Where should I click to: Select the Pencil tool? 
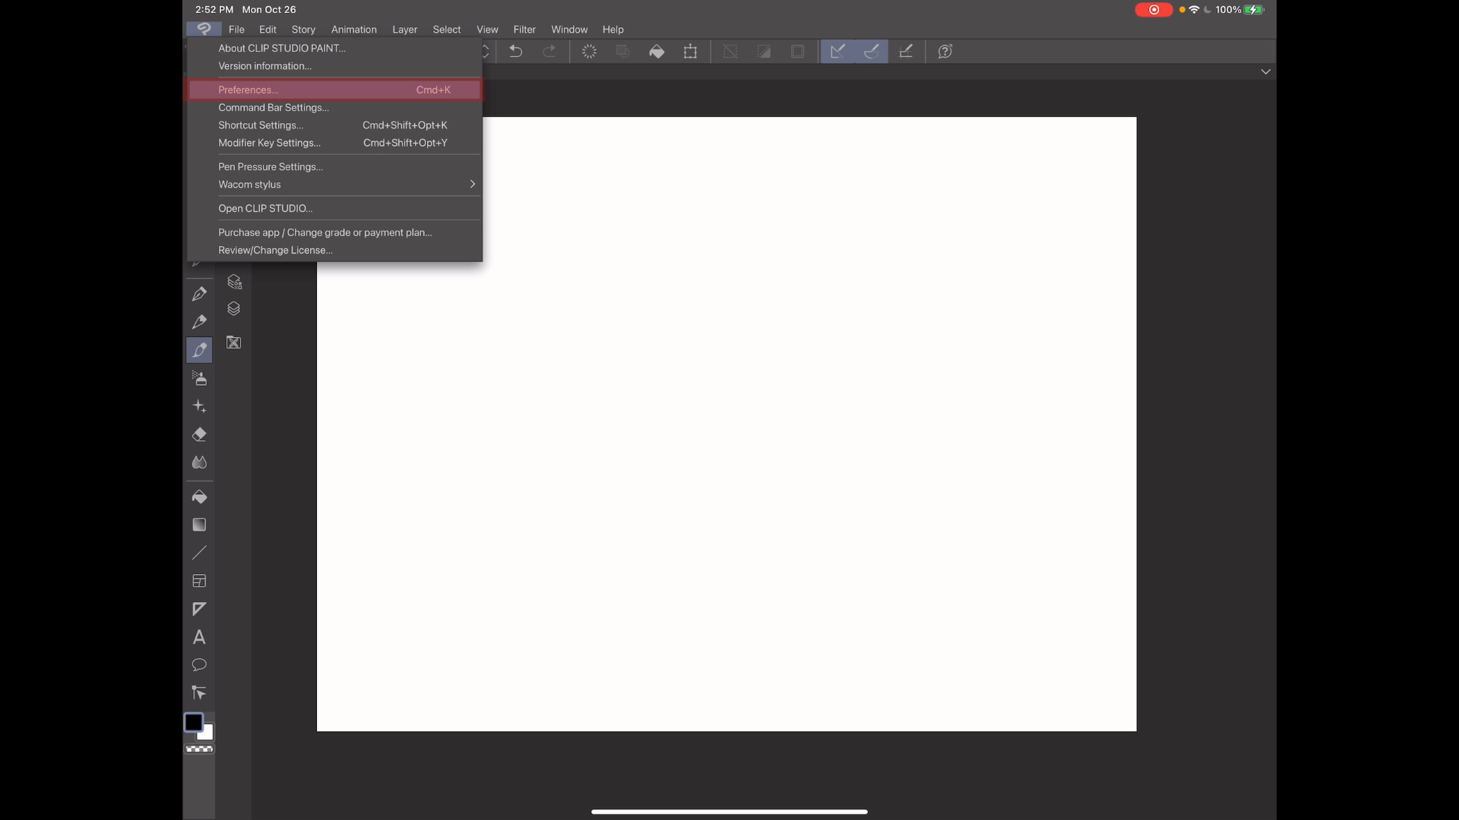pos(199,322)
